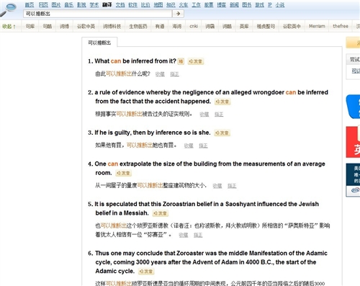Submit search with the arrow button
This screenshot has width=360, height=286.
[x=178, y=14]
